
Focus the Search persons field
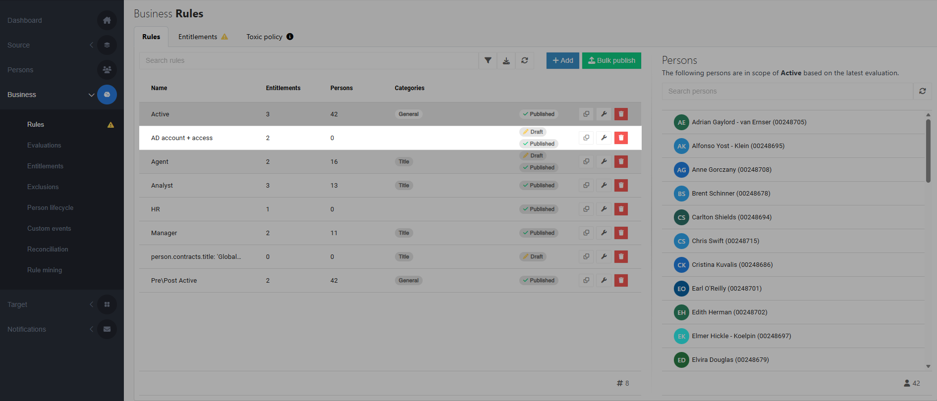coord(787,91)
